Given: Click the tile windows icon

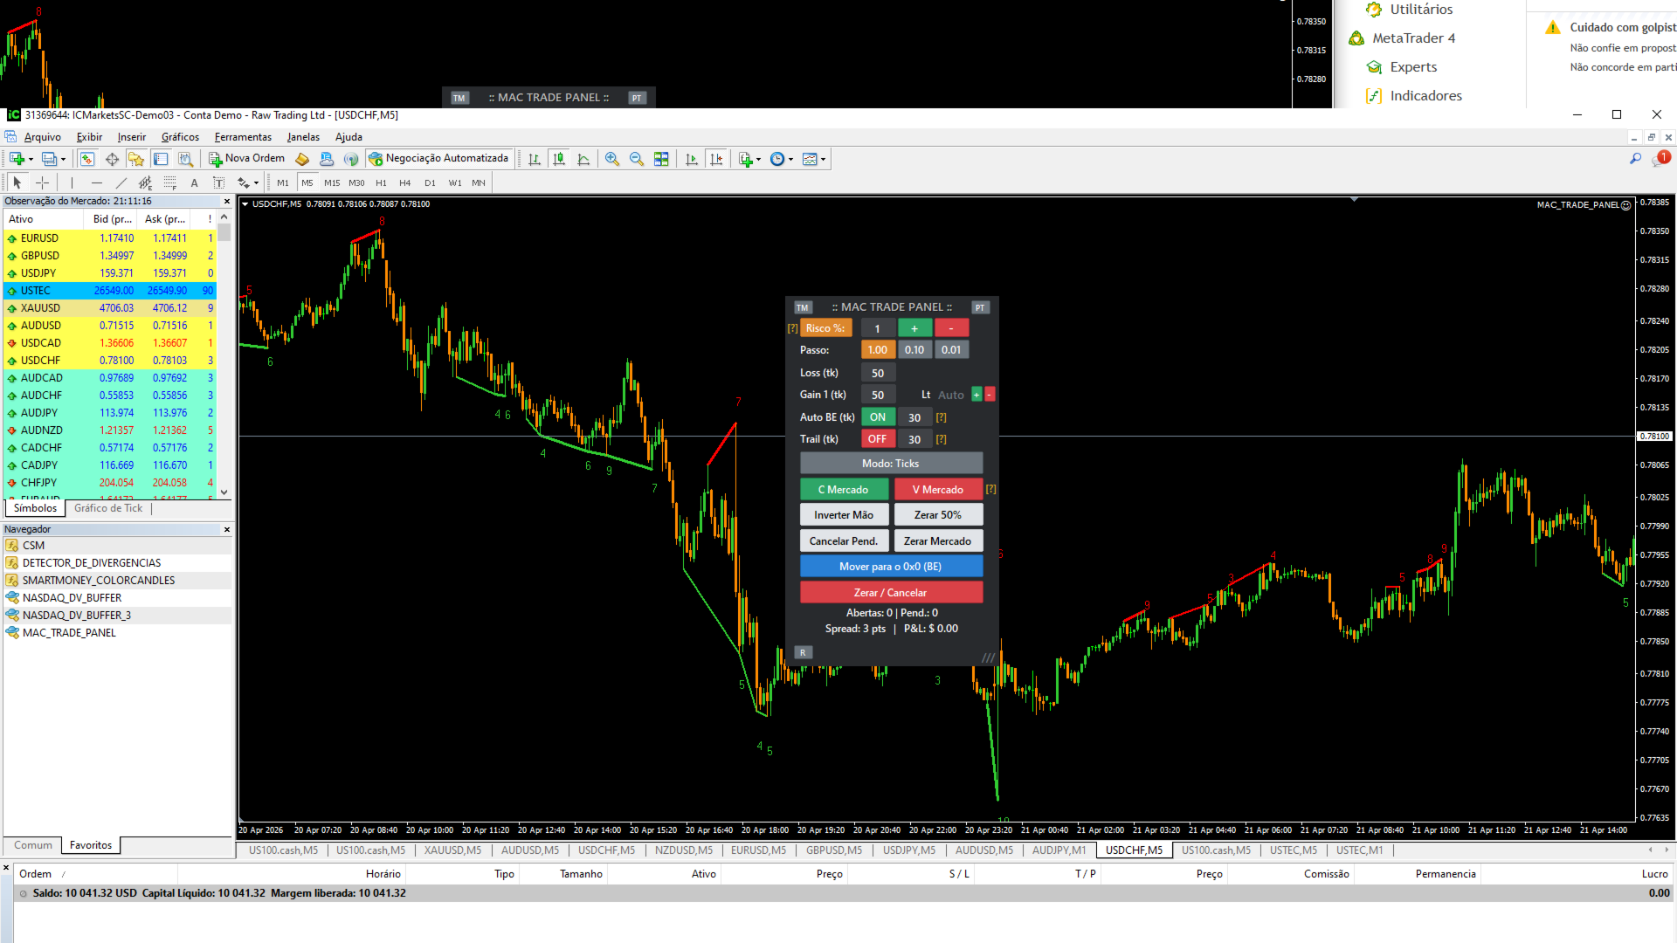Looking at the screenshot, I should [661, 159].
